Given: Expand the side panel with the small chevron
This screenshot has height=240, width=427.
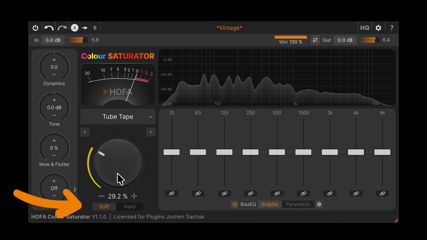Looking at the screenshot, I should (x=75, y=189).
